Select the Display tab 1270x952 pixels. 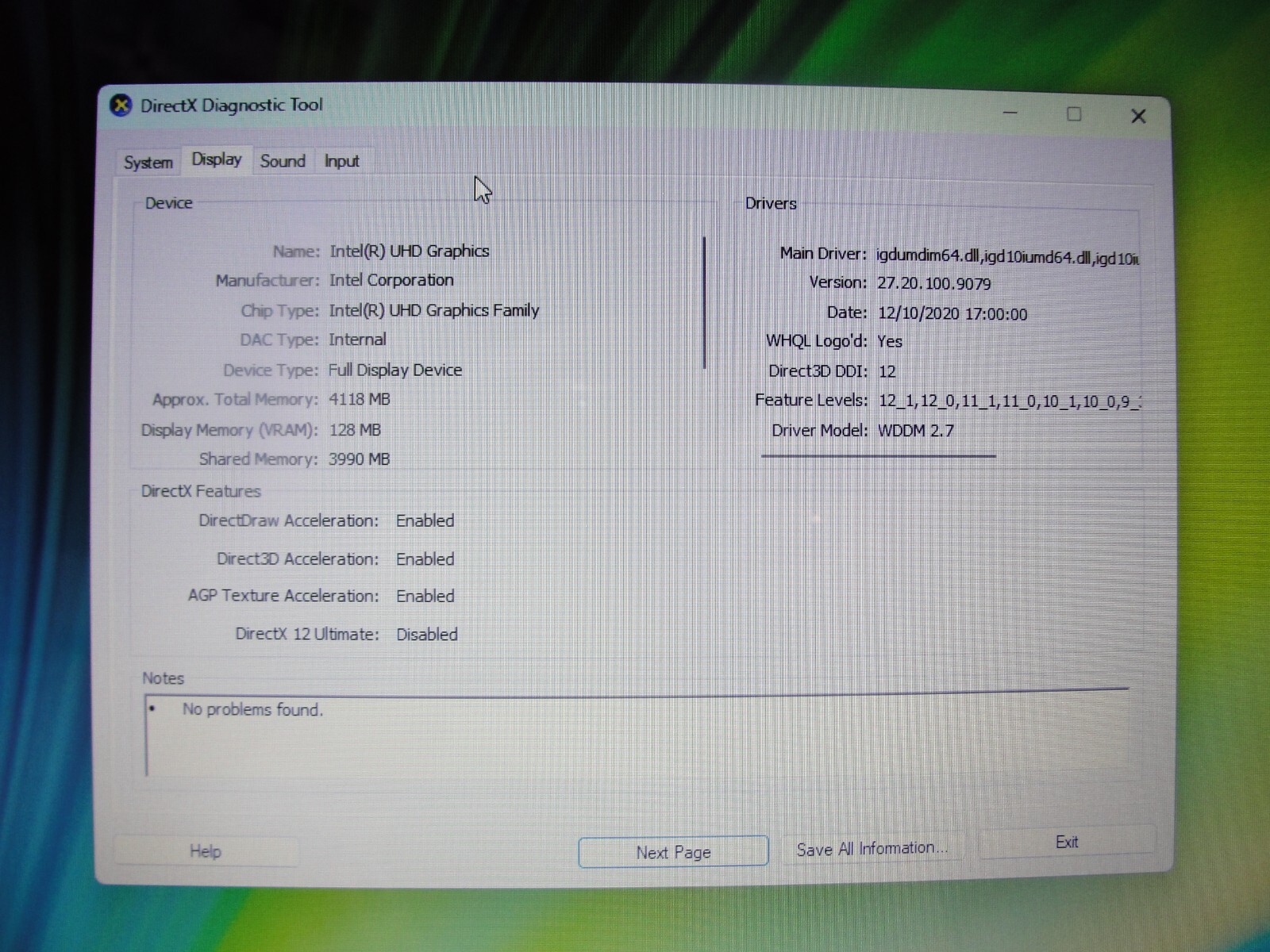pos(217,159)
